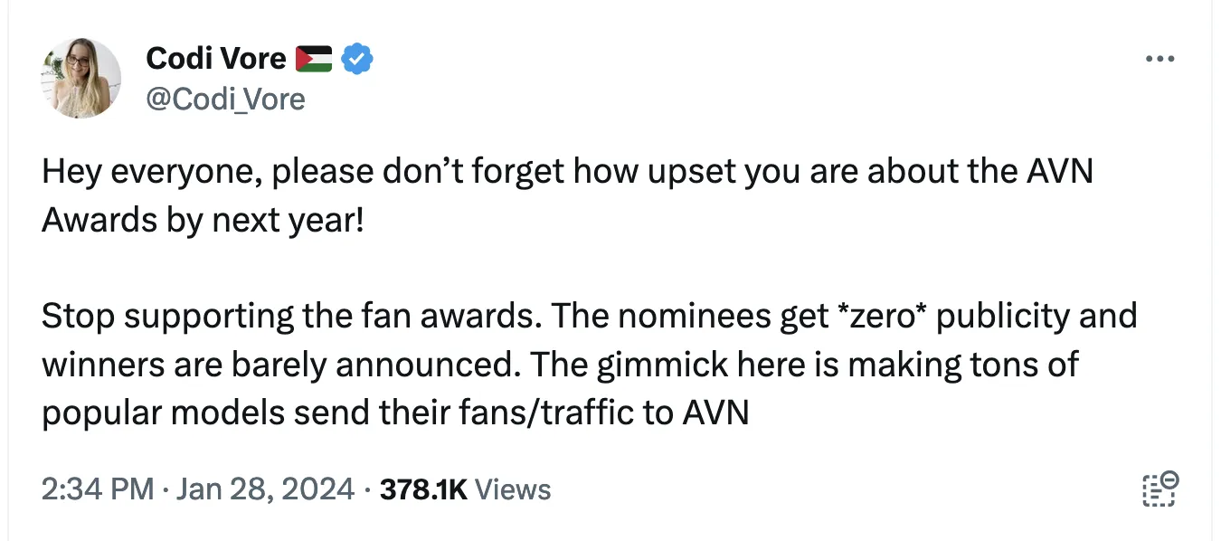Open the @Codi_Vore handle link
This screenshot has height=541, width=1221.
click(x=225, y=99)
